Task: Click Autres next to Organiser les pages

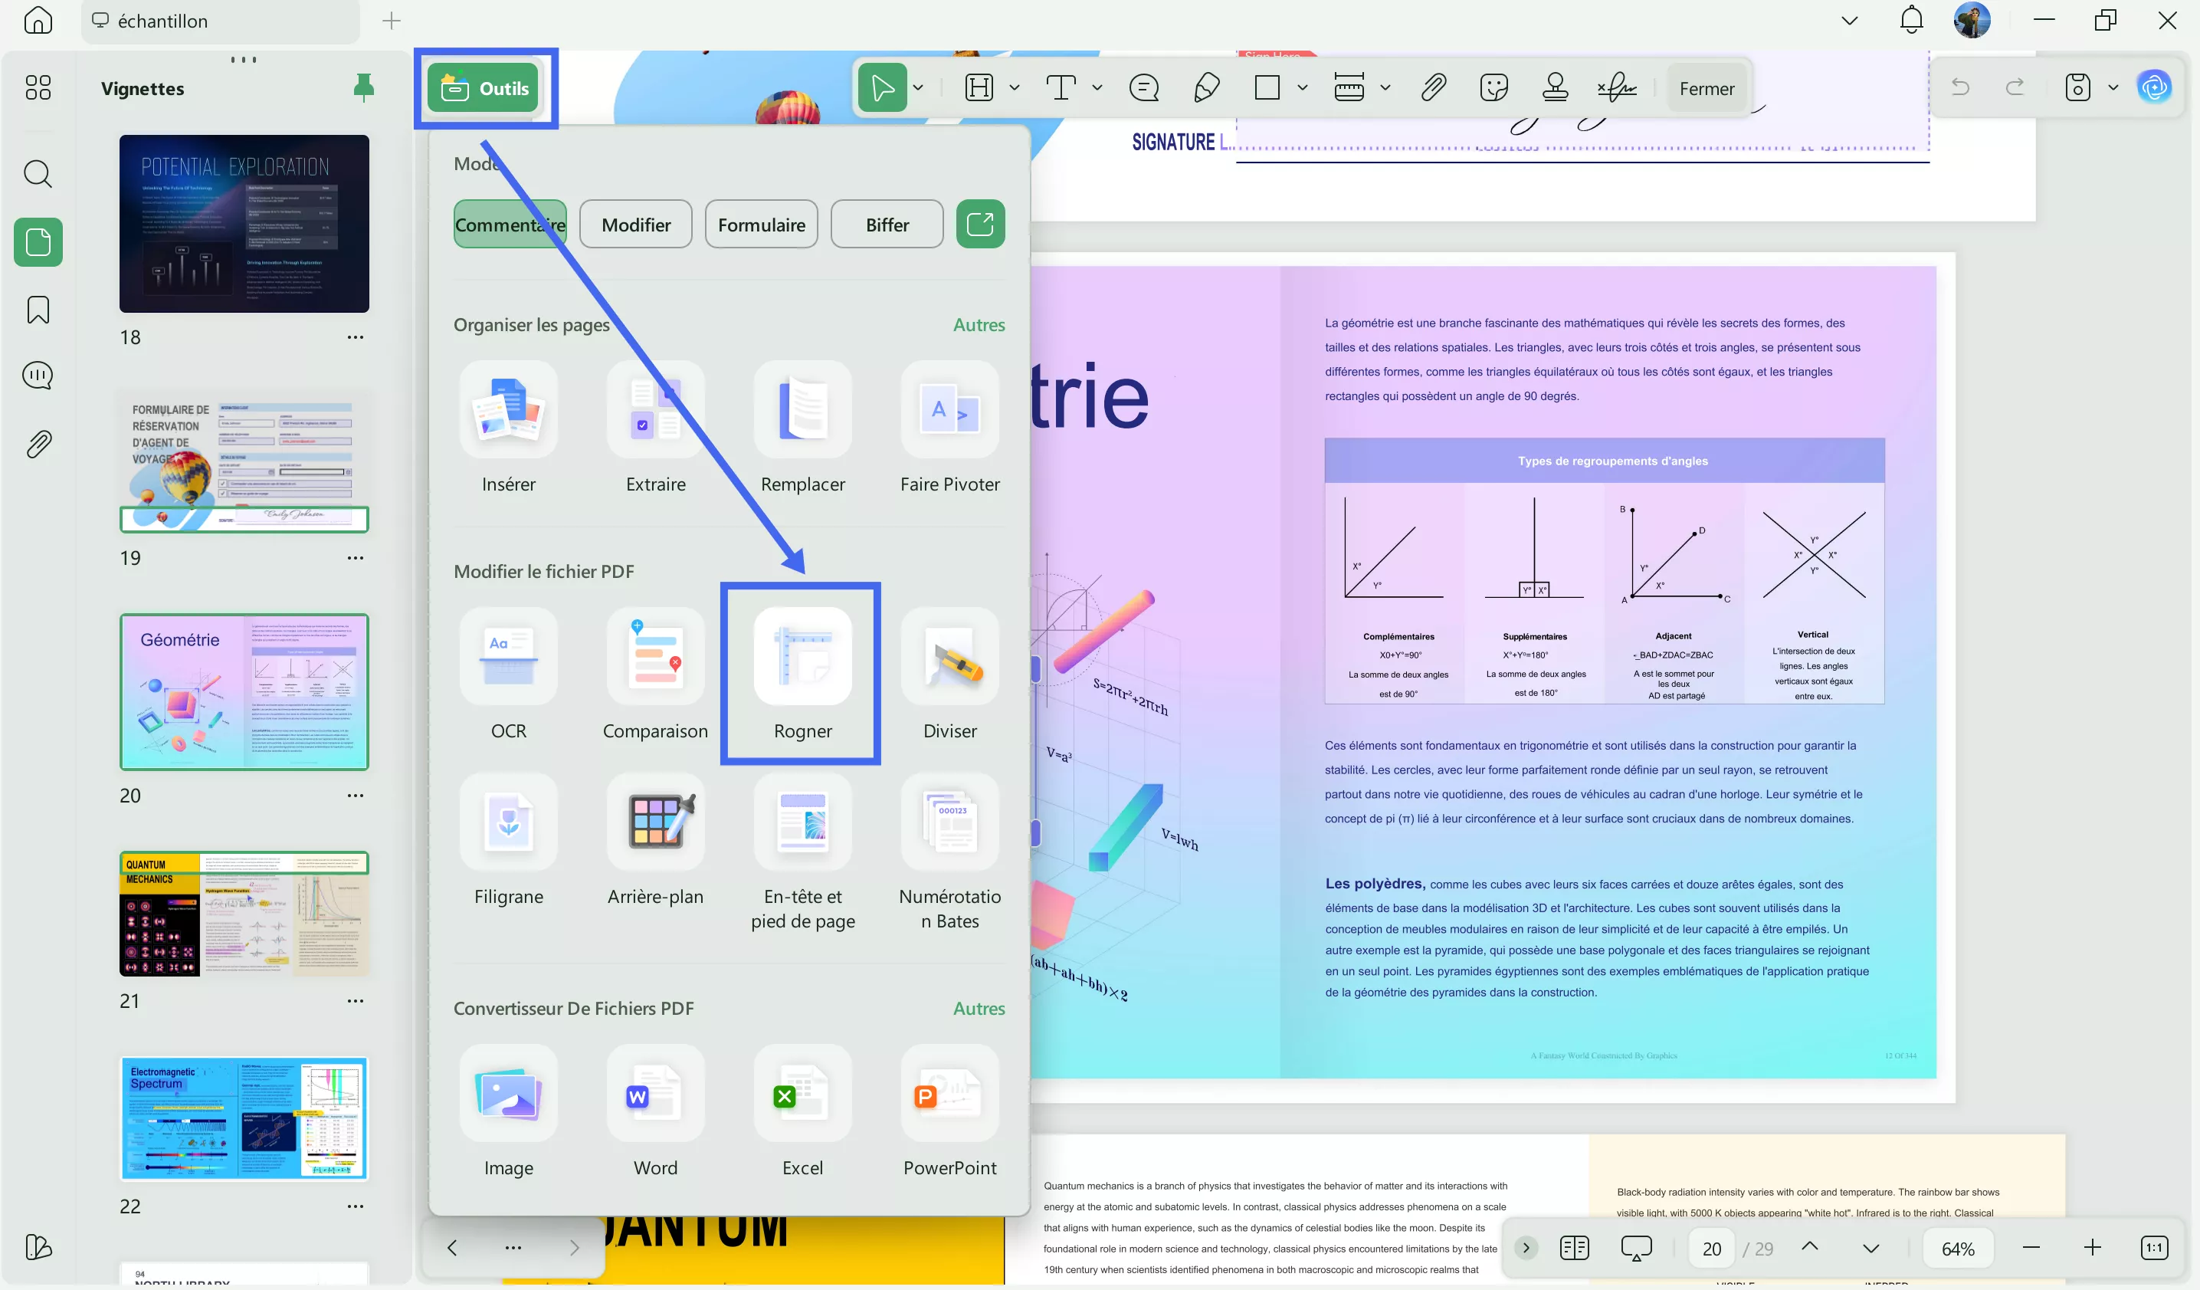Action: coord(978,325)
